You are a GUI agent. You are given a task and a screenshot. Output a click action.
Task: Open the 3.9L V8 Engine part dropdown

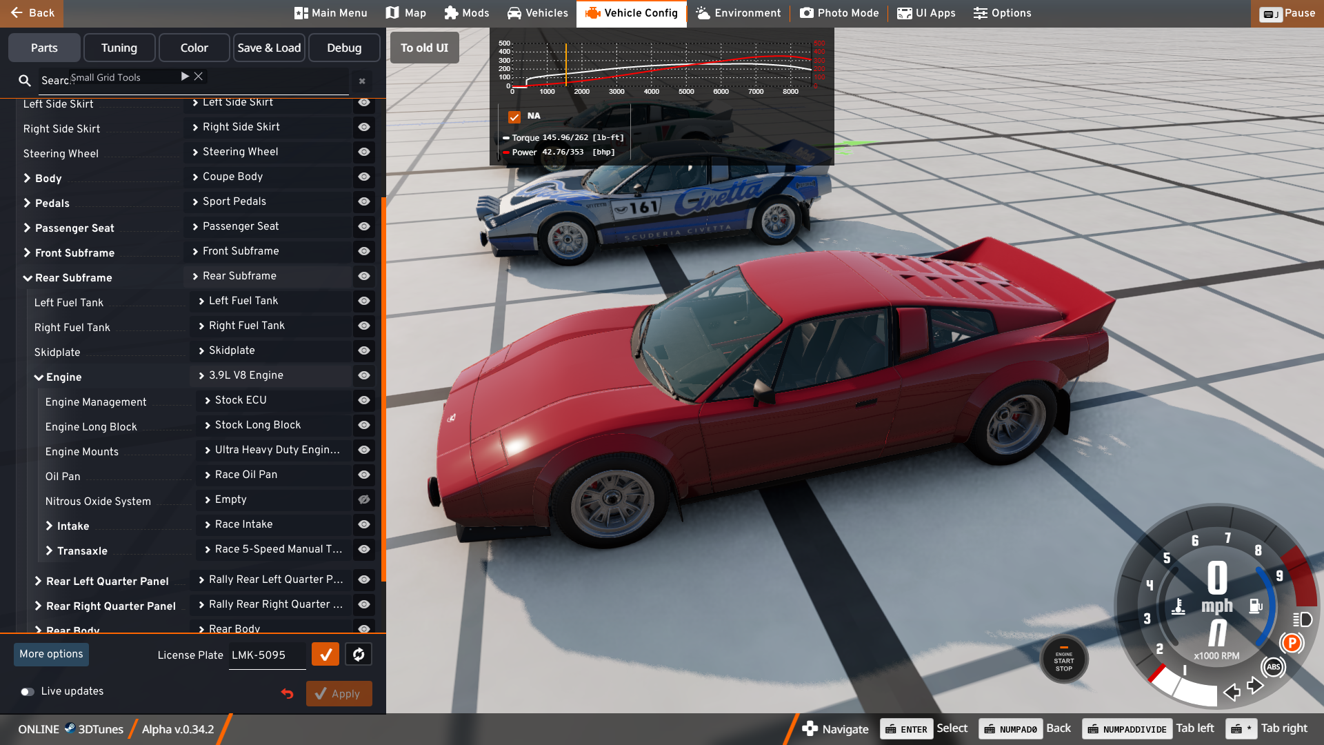[x=270, y=375]
